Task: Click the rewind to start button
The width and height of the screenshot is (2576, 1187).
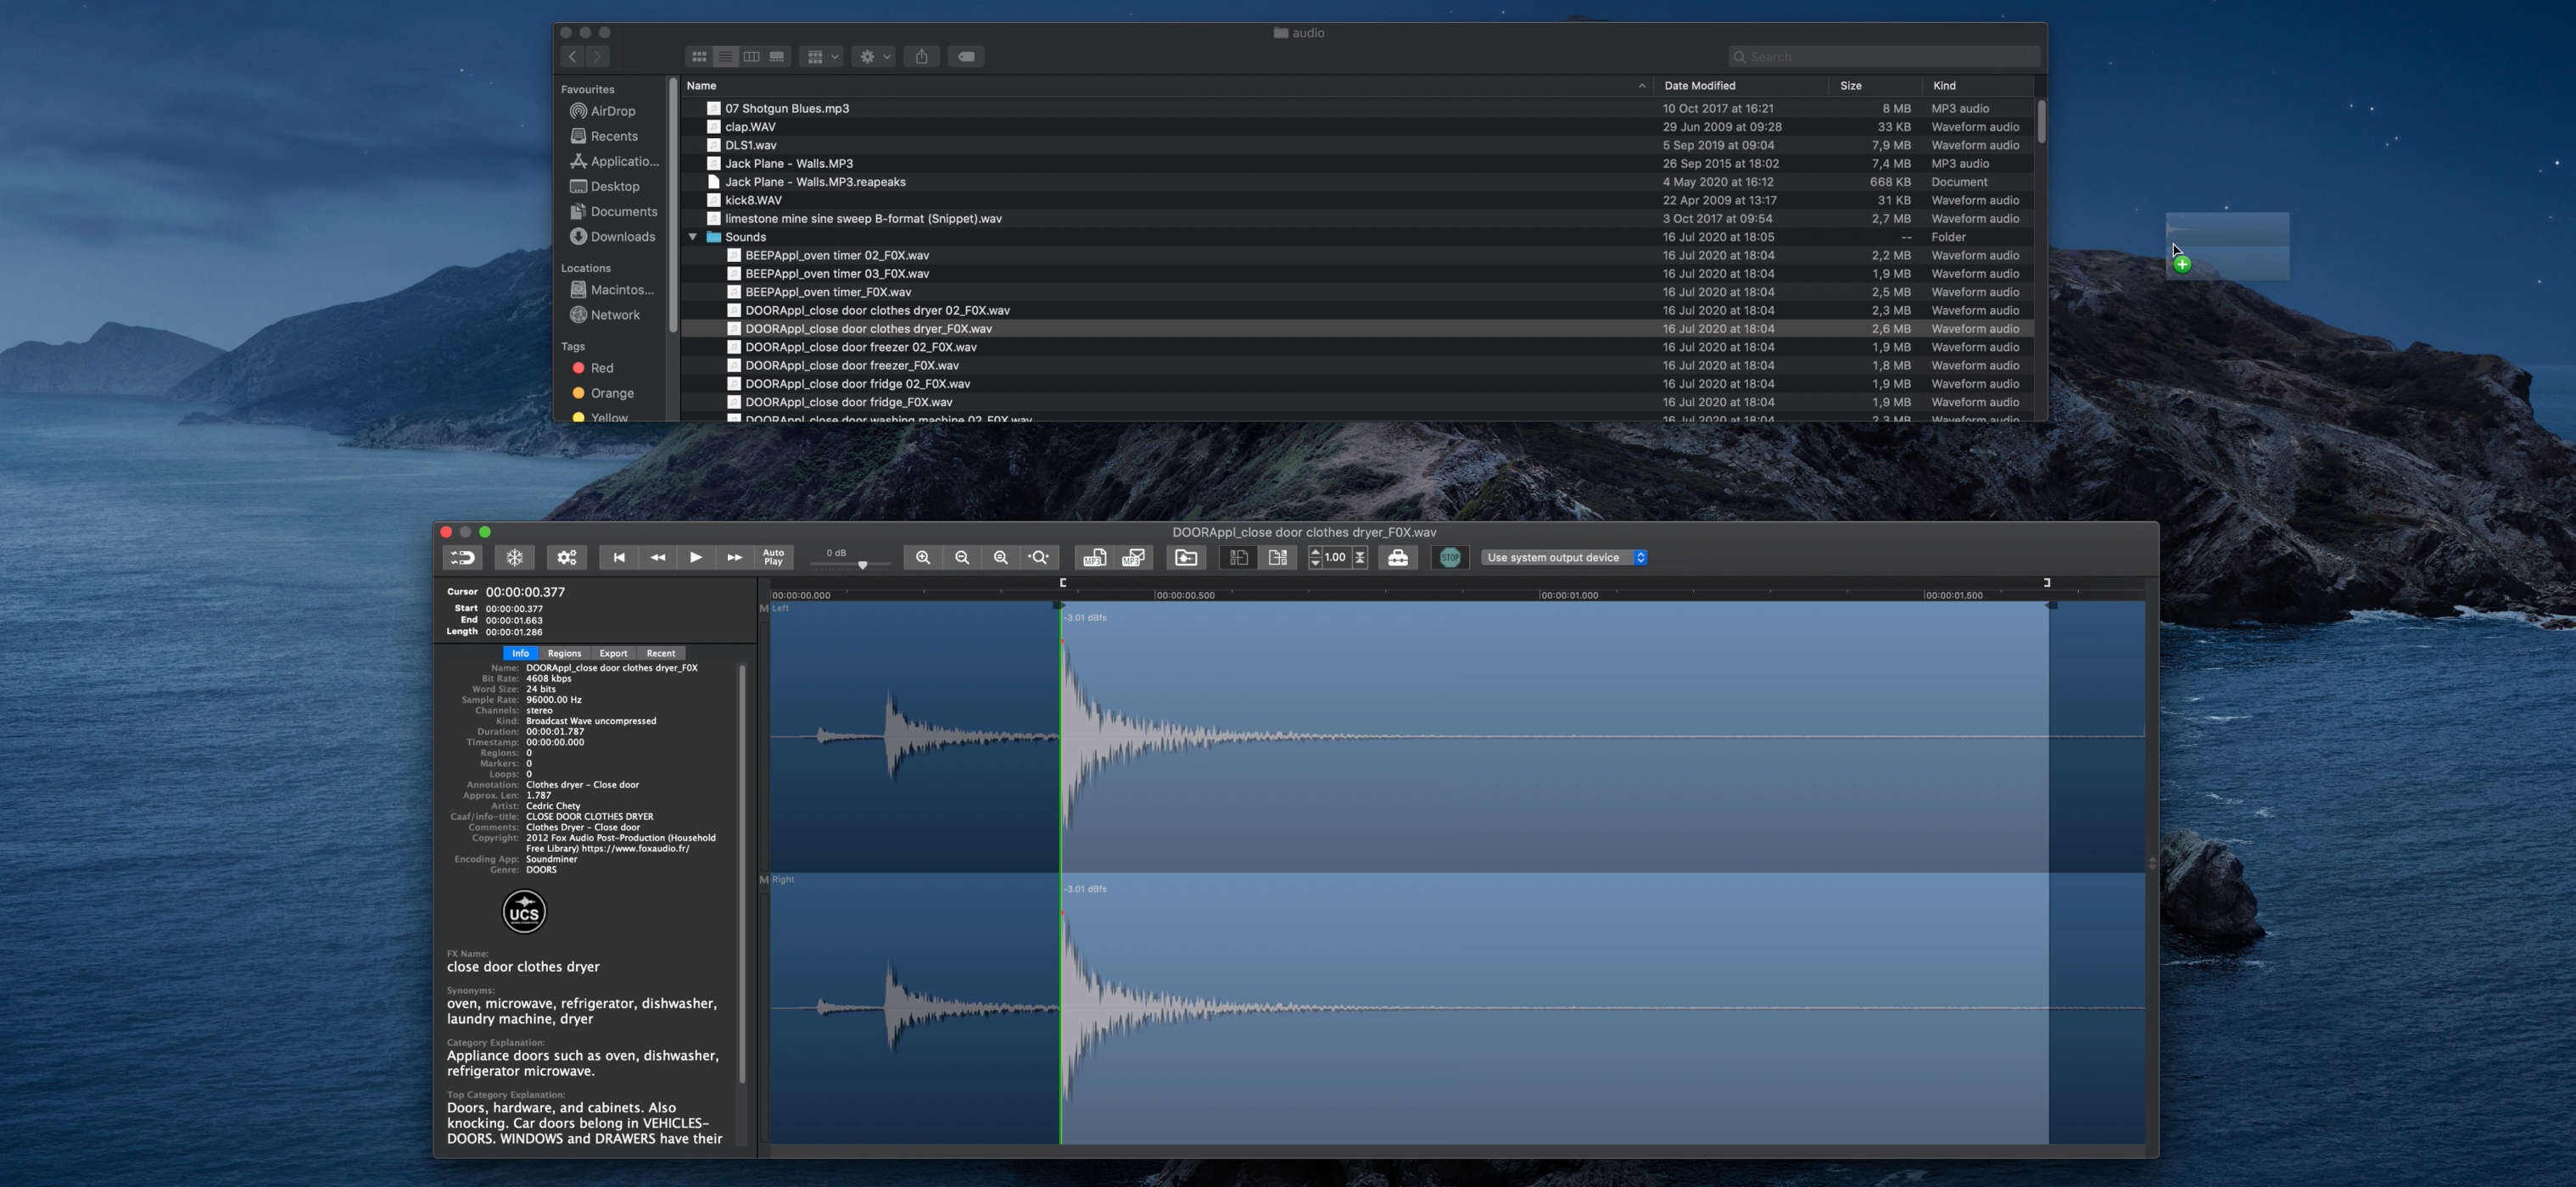Action: (617, 558)
